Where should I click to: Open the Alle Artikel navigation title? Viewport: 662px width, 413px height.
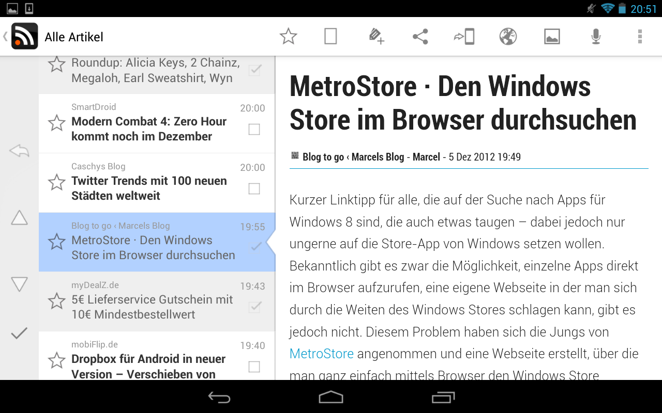click(x=73, y=37)
